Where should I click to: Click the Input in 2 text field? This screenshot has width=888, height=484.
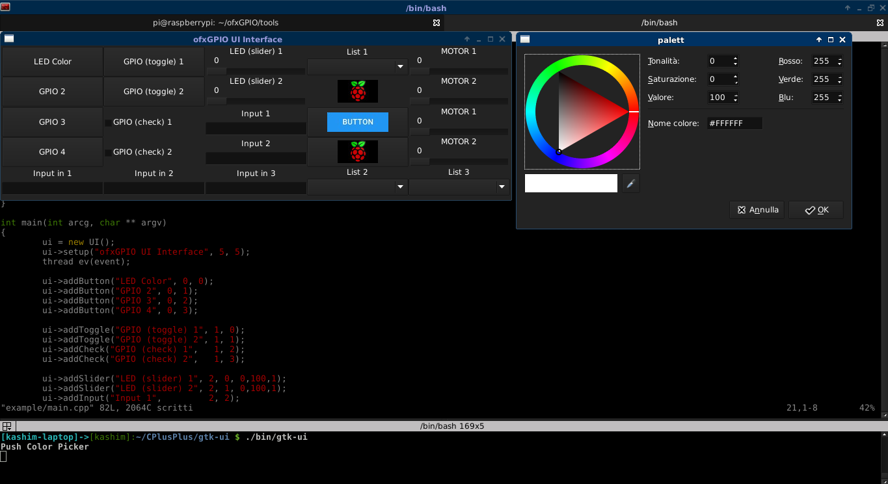(x=154, y=188)
